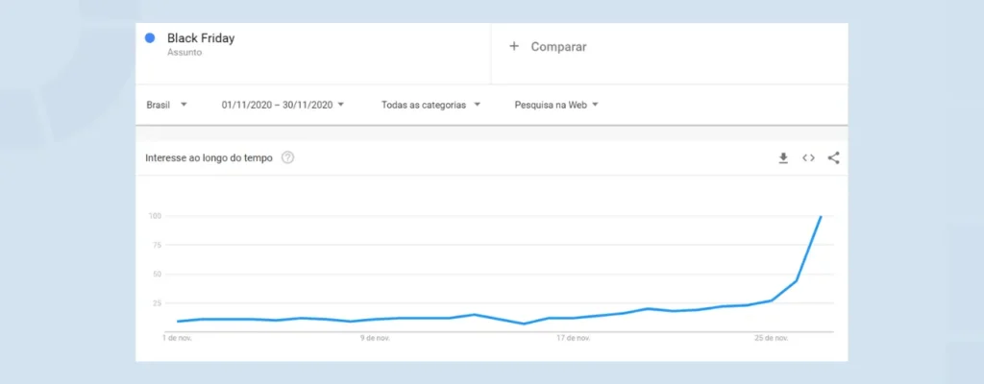
Task: Open the Brasil region dropdown
Action: point(167,105)
